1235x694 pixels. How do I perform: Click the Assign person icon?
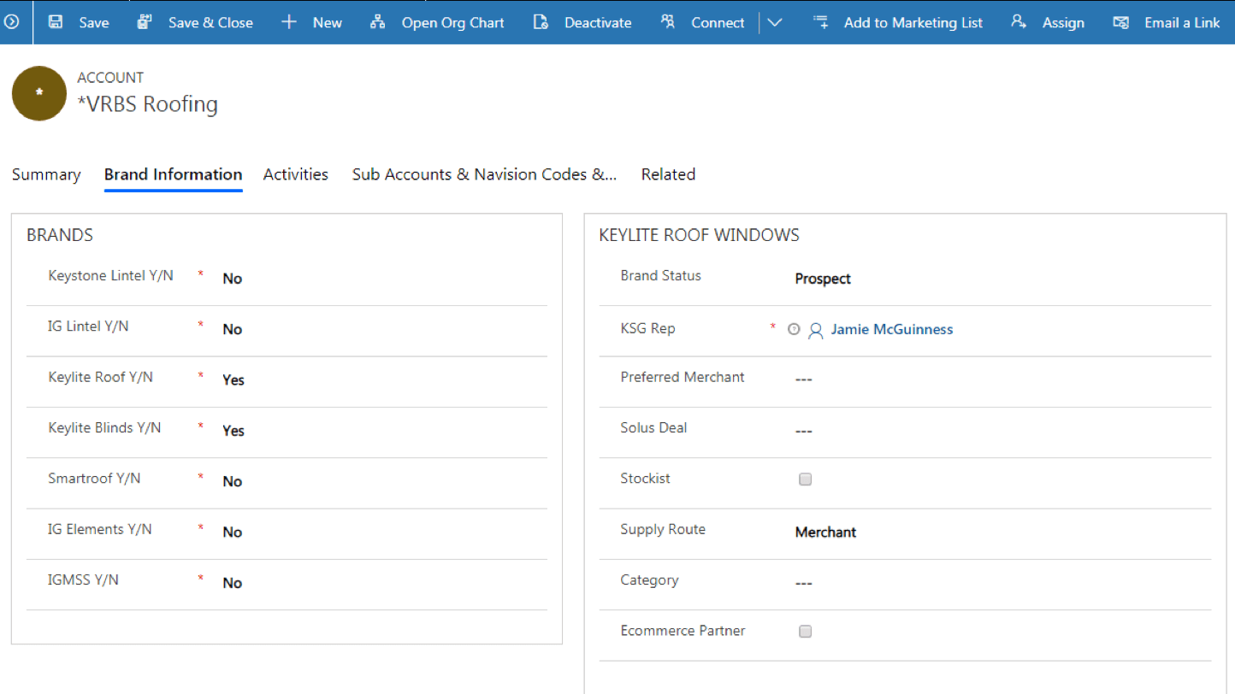[1019, 22]
